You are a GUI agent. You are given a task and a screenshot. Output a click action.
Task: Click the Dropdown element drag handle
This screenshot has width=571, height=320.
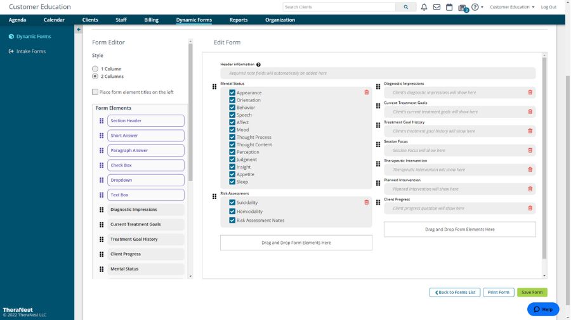[102, 180]
